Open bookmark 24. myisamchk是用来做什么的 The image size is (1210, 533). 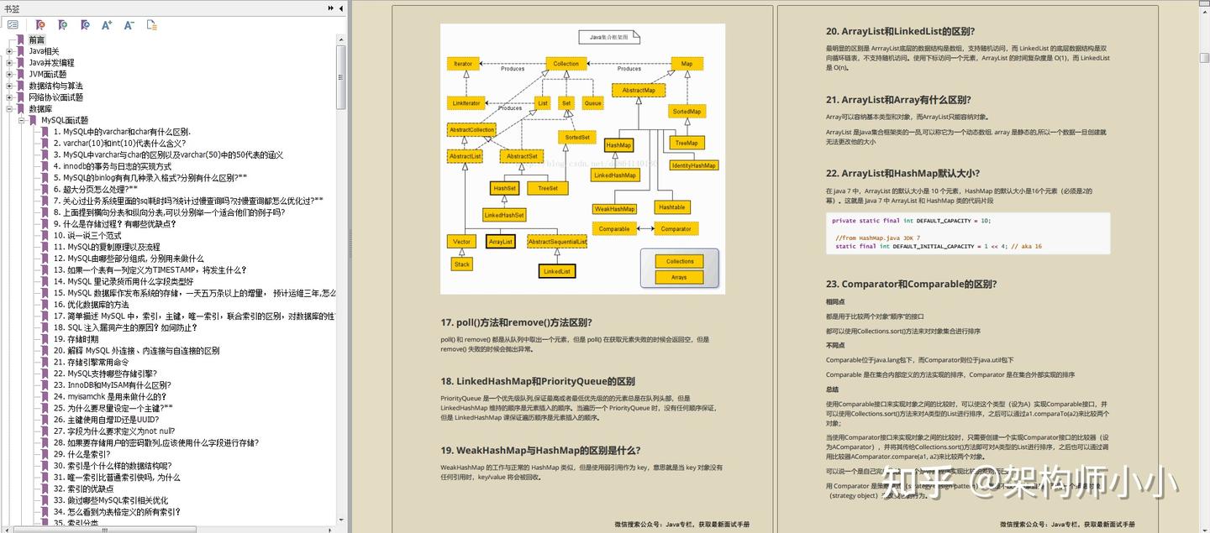coord(109,396)
